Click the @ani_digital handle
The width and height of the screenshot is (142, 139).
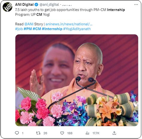click(49, 4)
